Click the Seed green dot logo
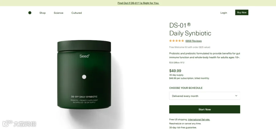276x129 pixels. click(30, 13)
